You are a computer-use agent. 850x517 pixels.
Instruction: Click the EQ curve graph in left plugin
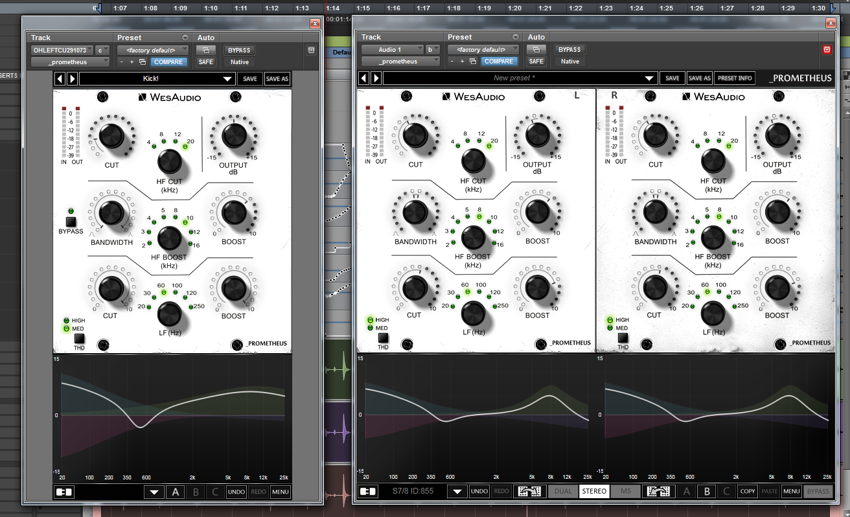coord(172,415)
